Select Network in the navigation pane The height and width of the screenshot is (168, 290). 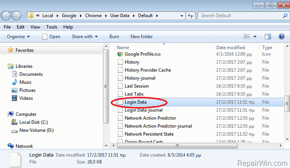tap(24, 146)
